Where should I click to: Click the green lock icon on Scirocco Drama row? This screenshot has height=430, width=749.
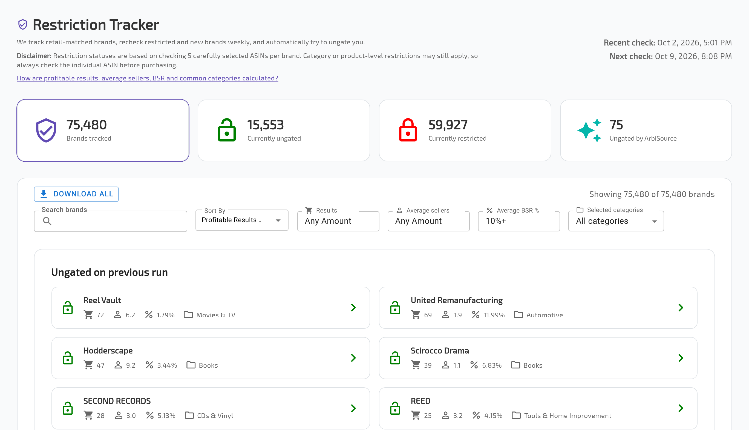(x=395, y=358)
